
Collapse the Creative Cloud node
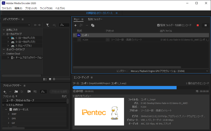[x=4, y=54]
